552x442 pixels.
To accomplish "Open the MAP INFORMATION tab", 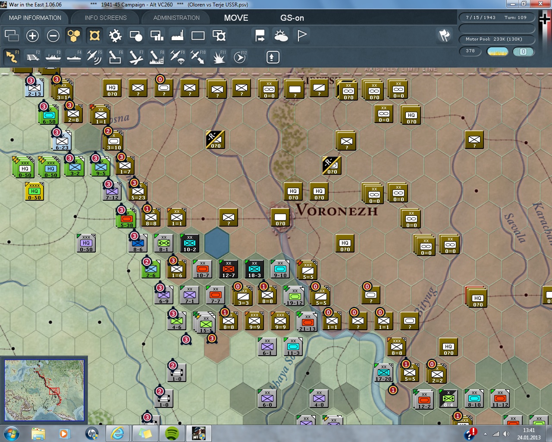I will pyautogui.click(x=35, y=18).
